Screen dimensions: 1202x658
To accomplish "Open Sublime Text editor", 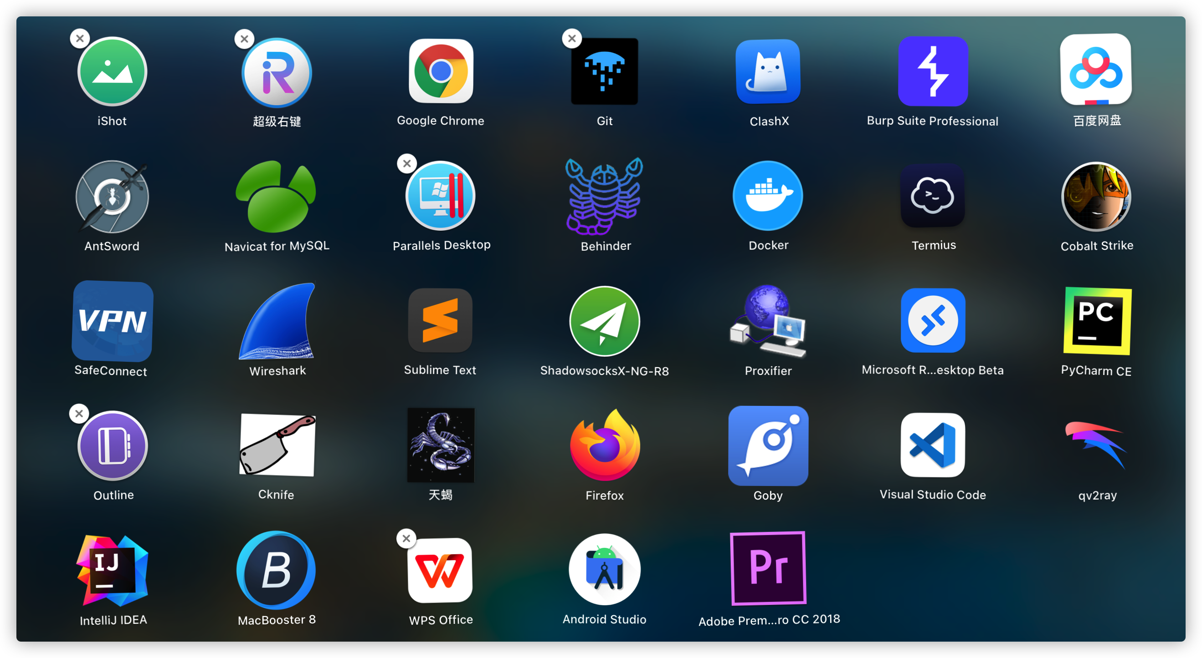I will pyautogui.click(x=440, y=321).
